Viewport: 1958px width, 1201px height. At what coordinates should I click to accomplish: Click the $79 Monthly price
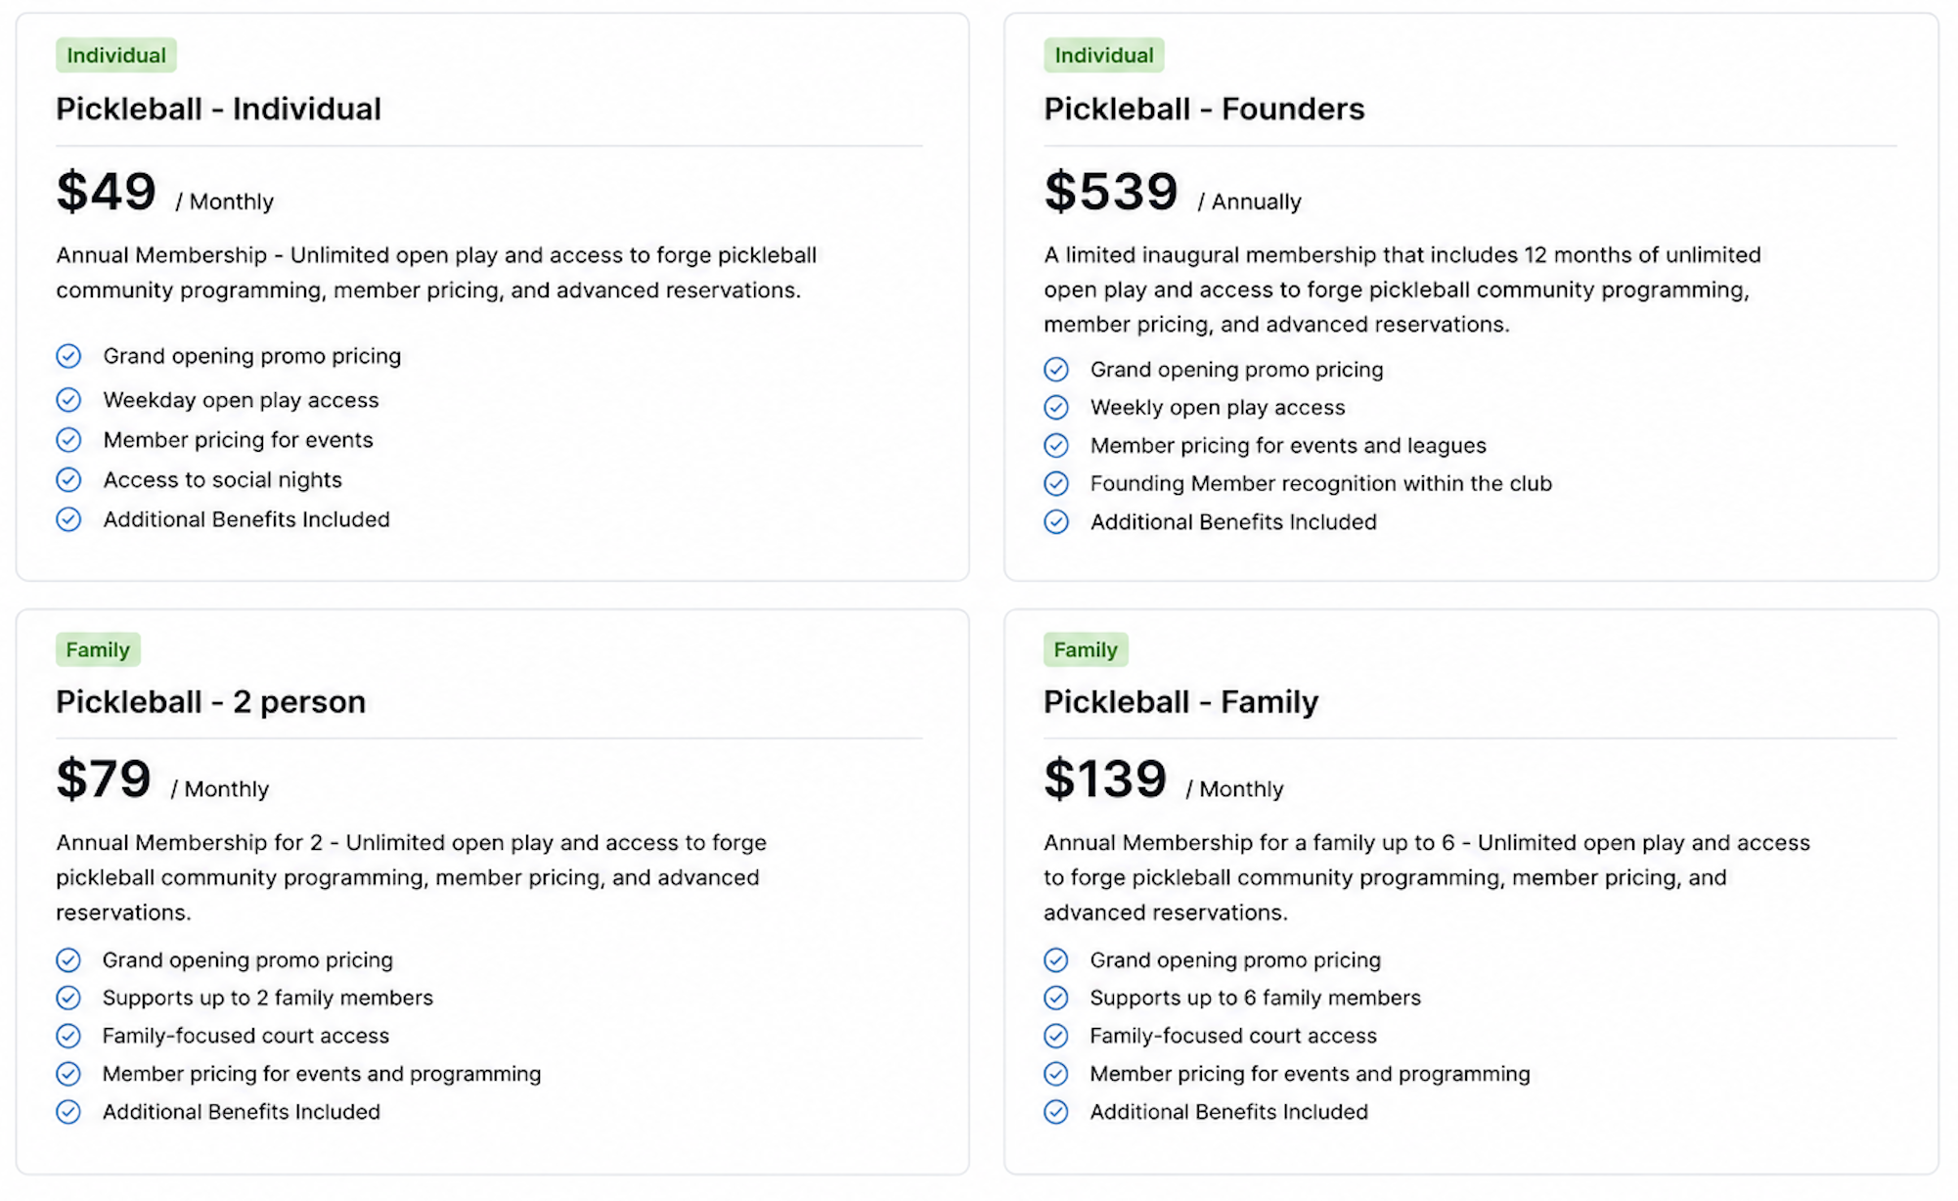(162, 779)
